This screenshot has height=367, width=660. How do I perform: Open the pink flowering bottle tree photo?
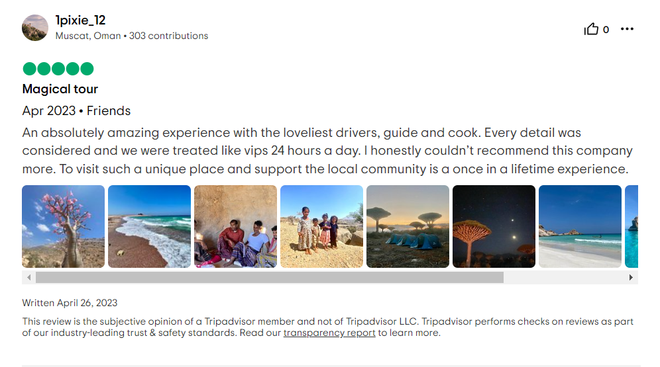click(x=64, y=226)
